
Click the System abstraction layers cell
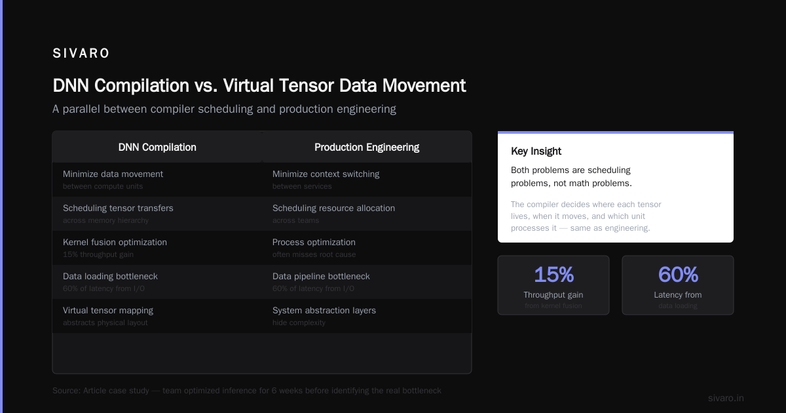pyautogui.click(x=367, y=316)
